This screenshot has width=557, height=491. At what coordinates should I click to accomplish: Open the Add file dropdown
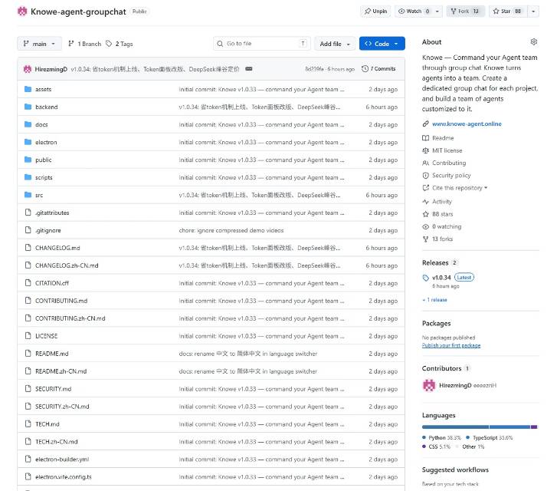tap(335, 44)
